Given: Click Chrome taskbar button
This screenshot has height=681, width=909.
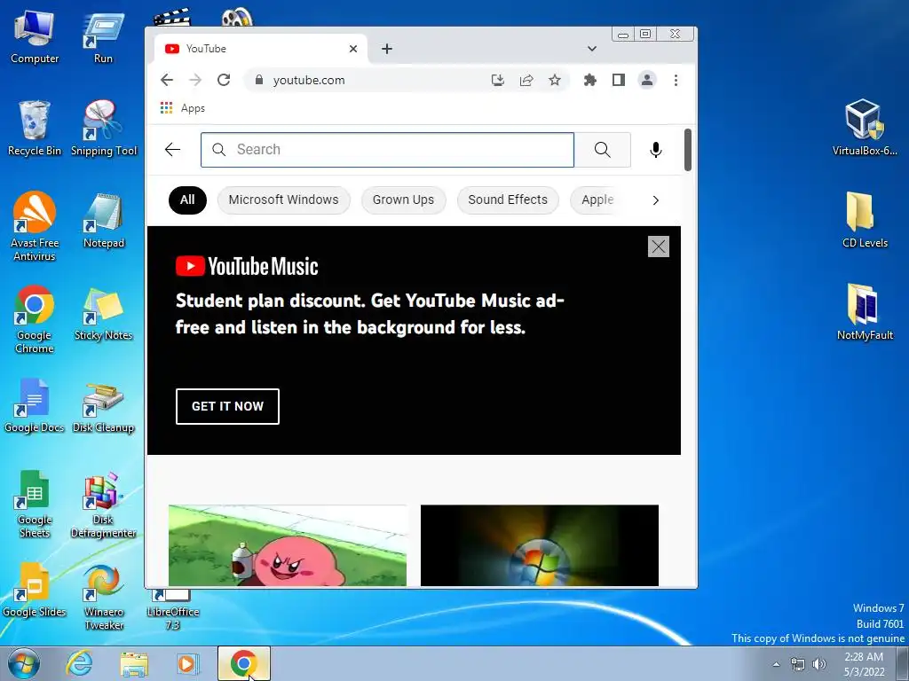Looking at the screenshot, I should click(x=244, y=663).
